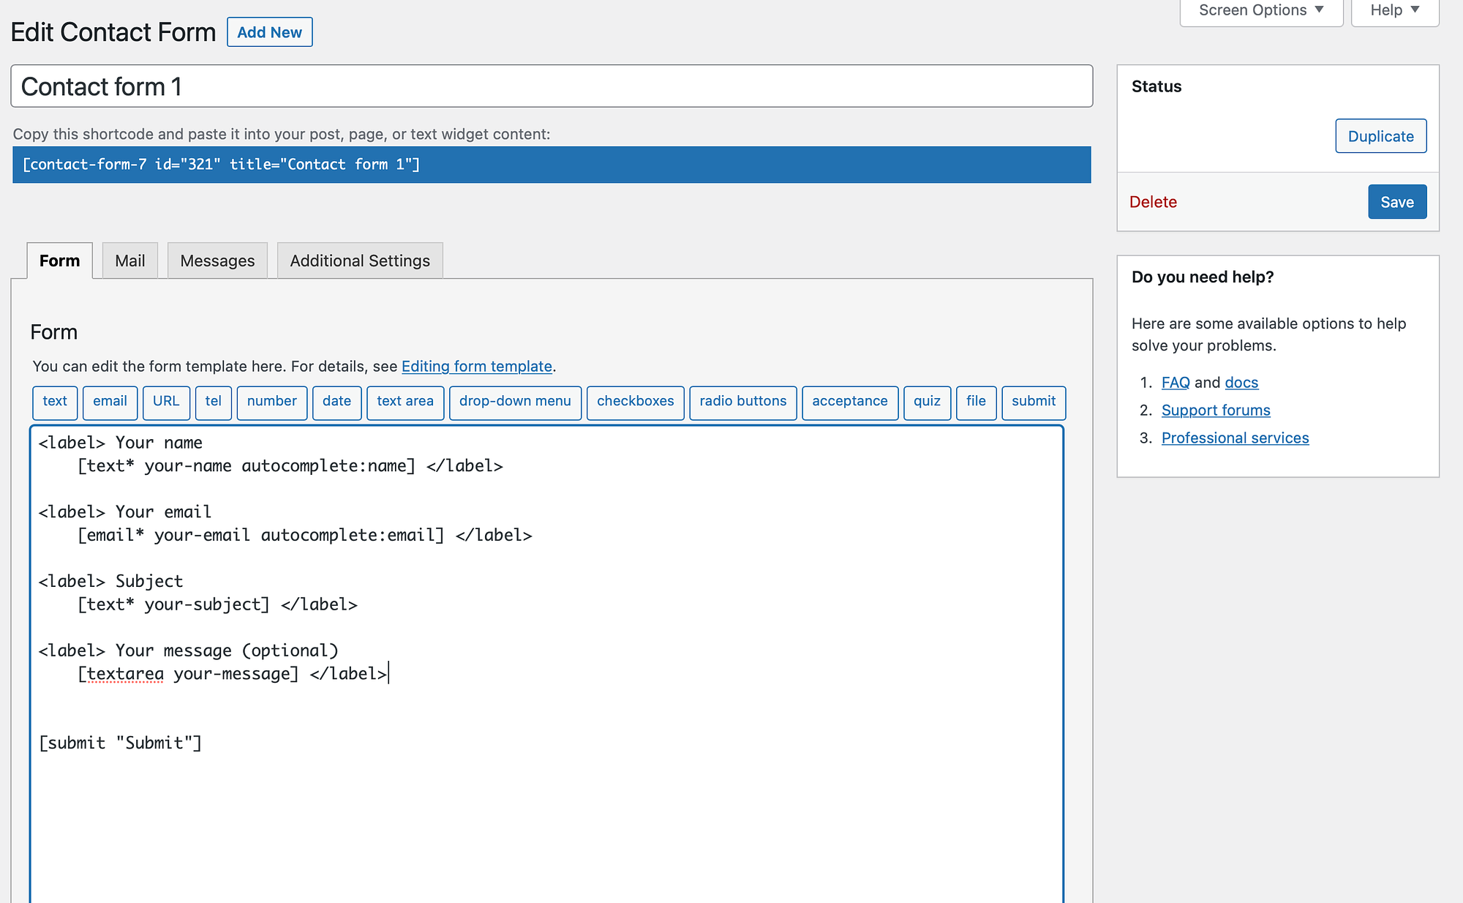This screenshot has height=903, width=1463.
Task: Select the checkboxes tag option
Action: tap(634, 400)
